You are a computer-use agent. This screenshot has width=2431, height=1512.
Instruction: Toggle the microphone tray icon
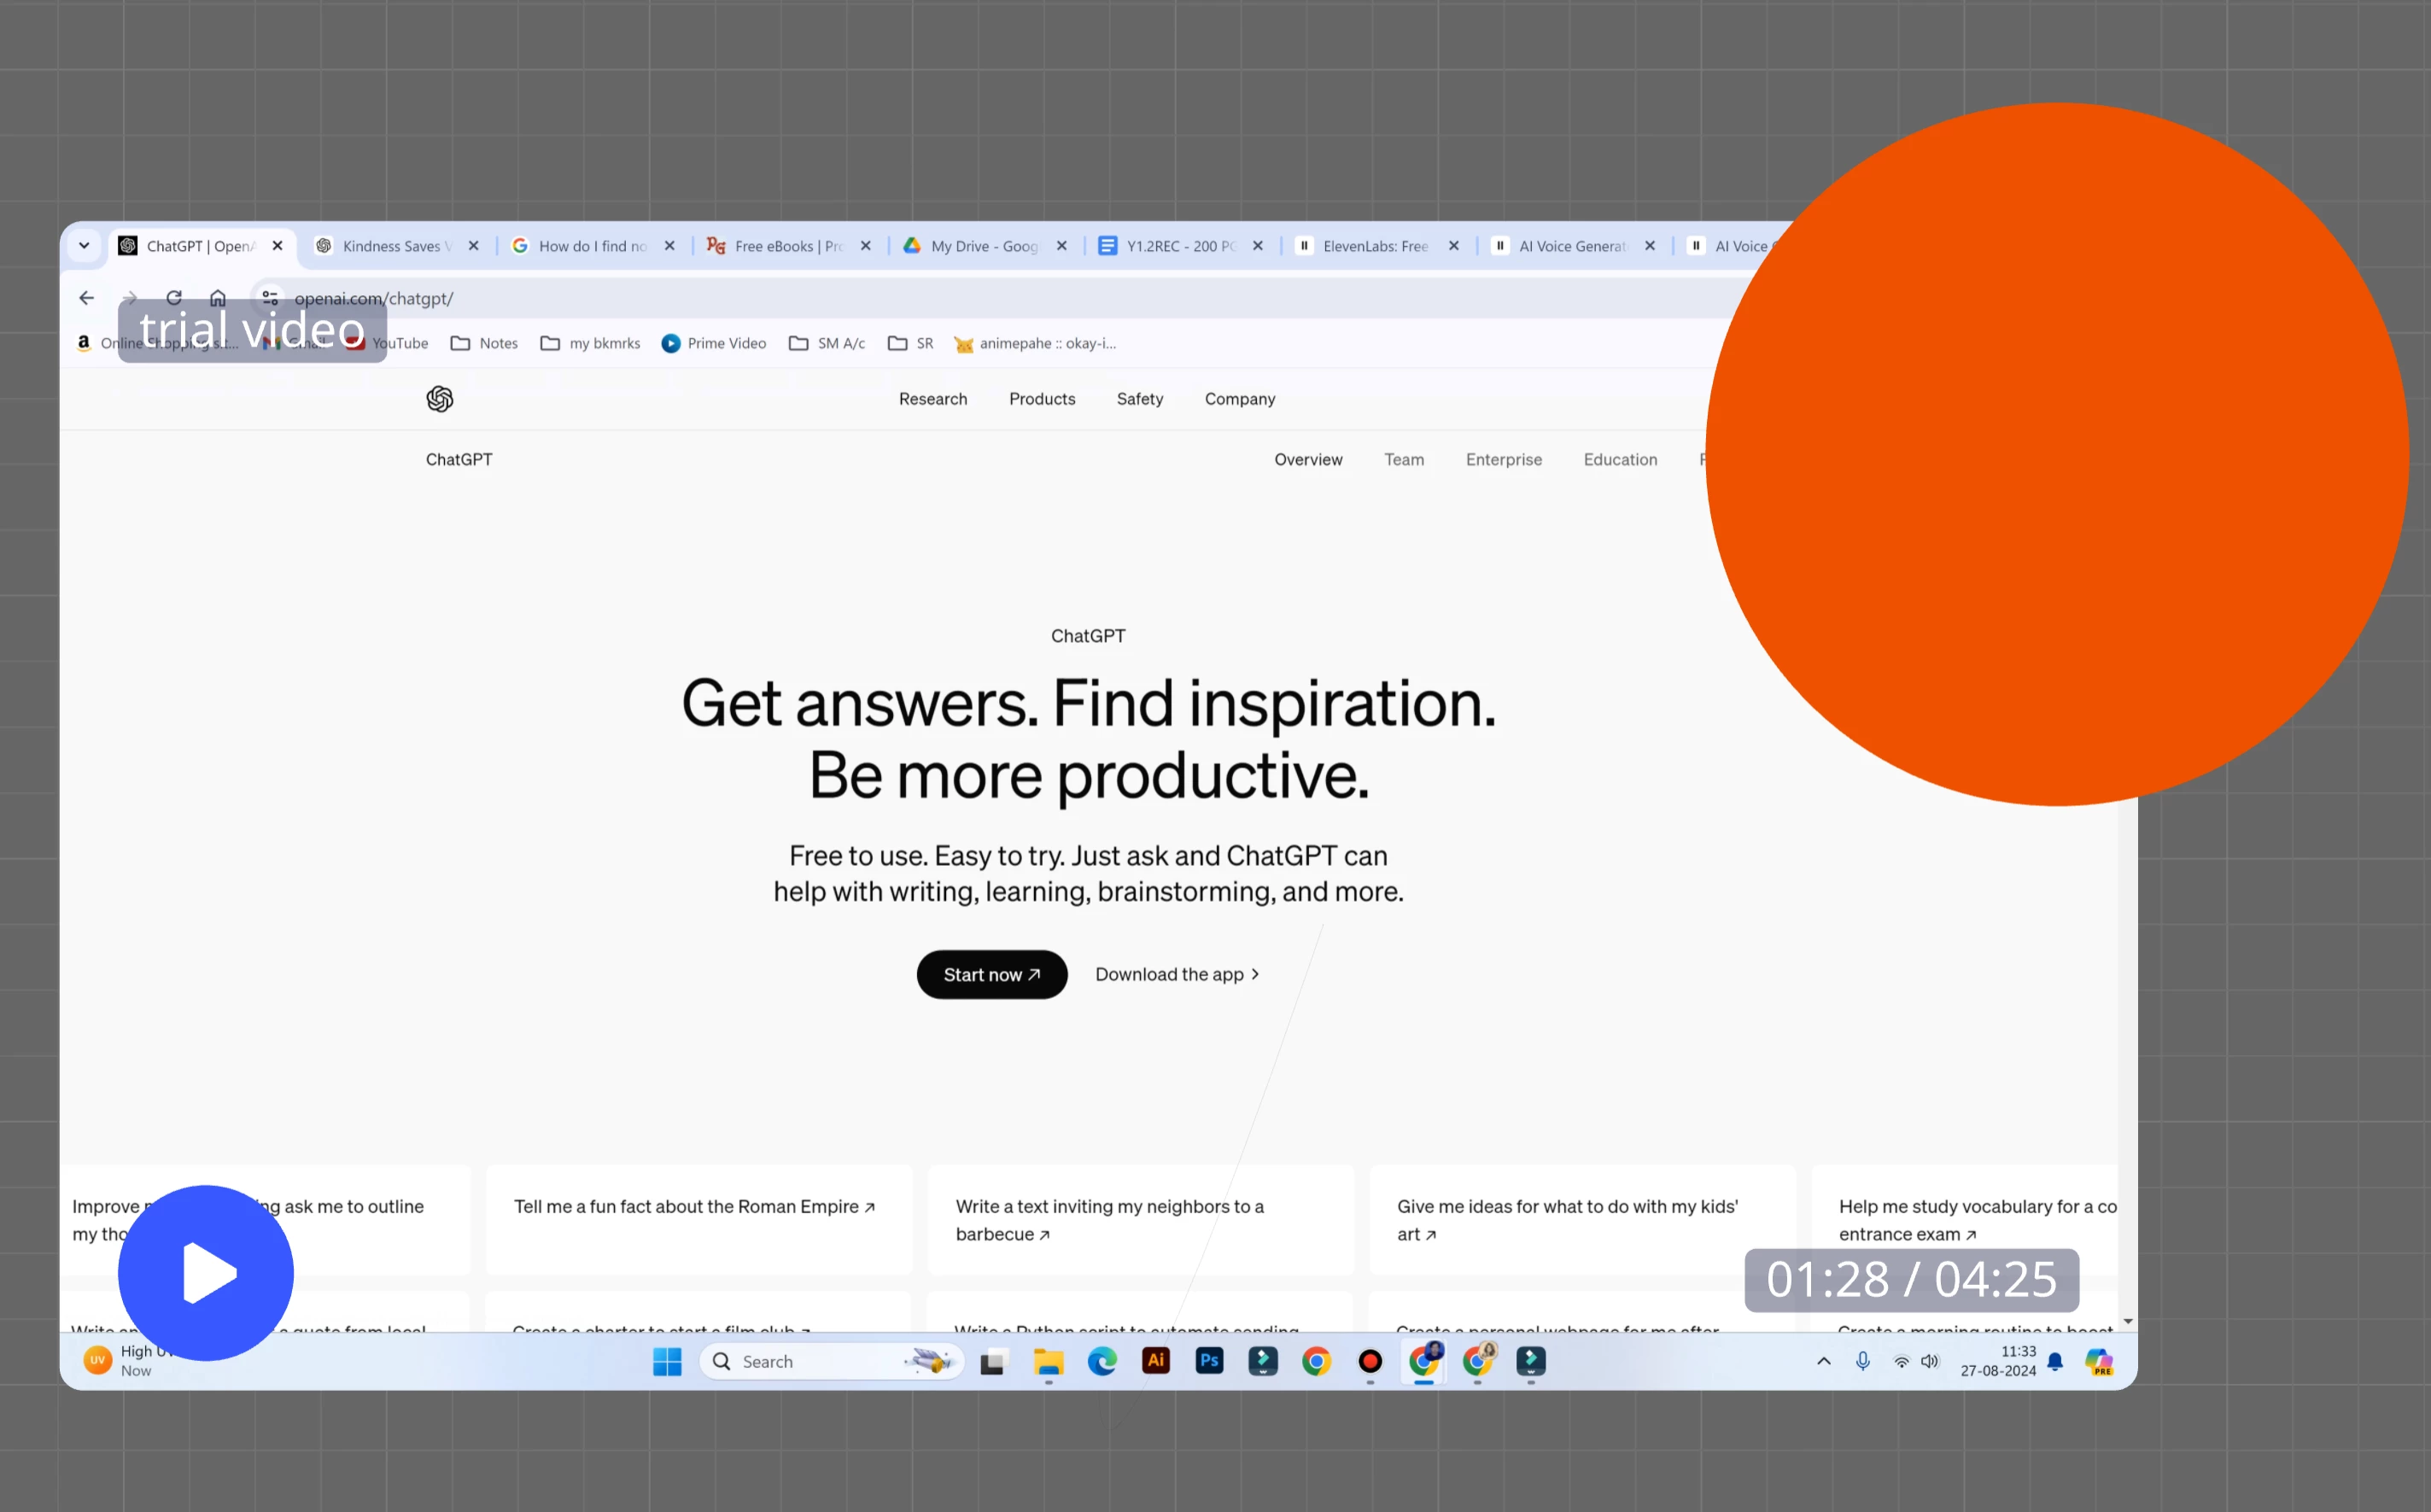[x=1862, y=1361]
